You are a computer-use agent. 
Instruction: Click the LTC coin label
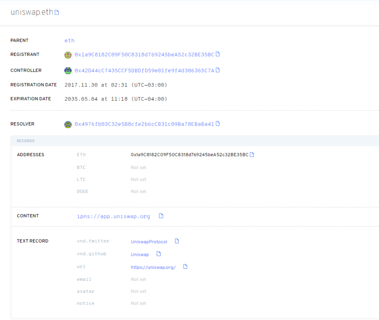point(81,179)
